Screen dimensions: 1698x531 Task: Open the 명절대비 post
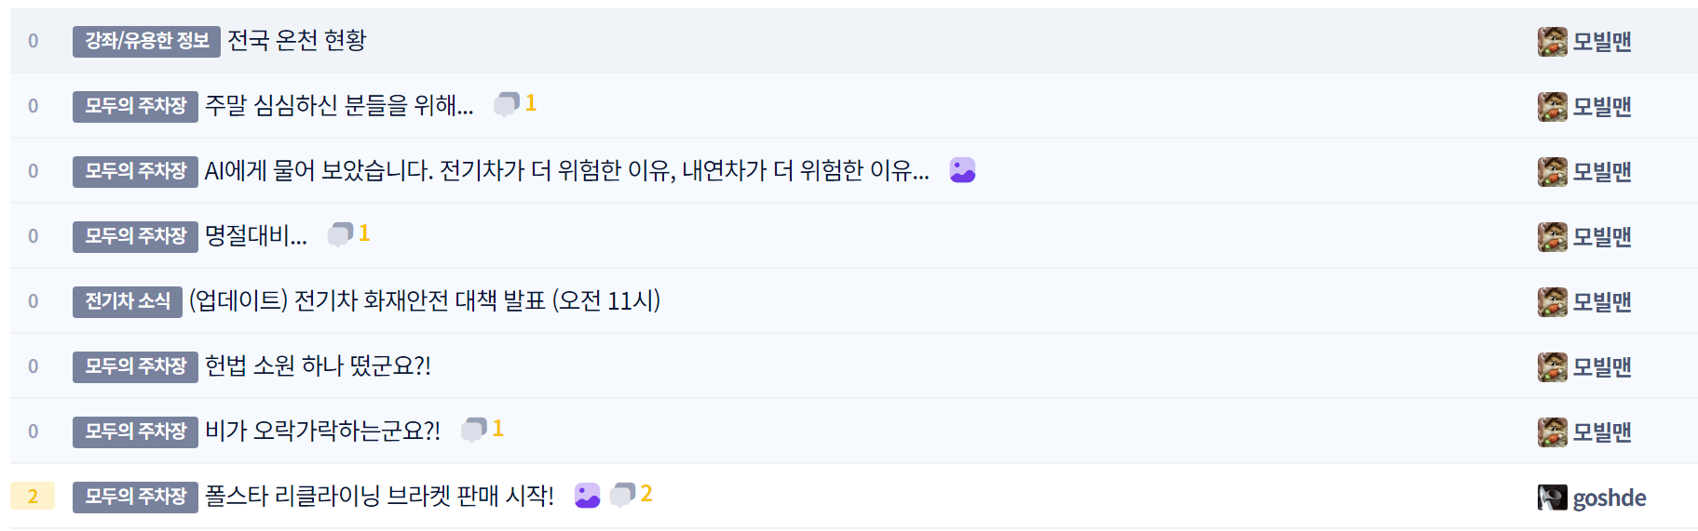255,236
